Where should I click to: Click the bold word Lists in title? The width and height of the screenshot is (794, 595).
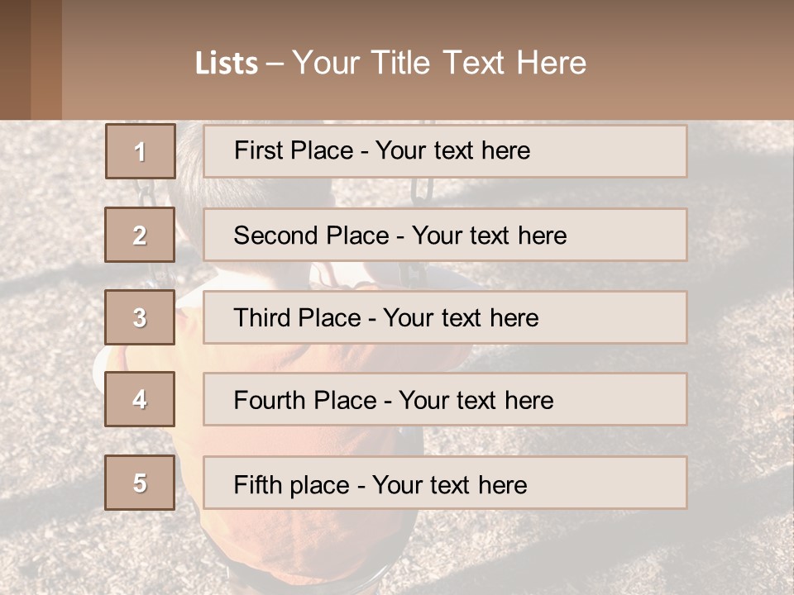pos(227,64)
